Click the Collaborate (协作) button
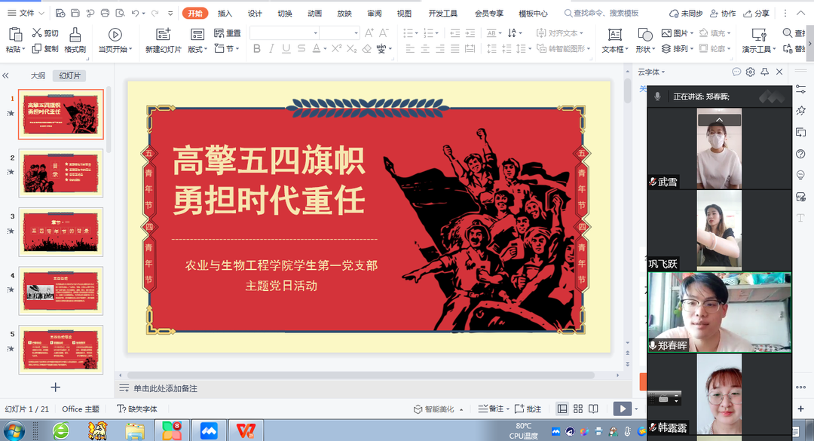The height and width of the screenshot is (441, 814). [x=723, y=14]
